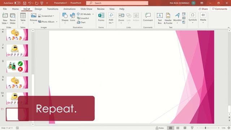Insert Microsoft Forms
This screenshot has height=130, width=231.
point(101,17)
